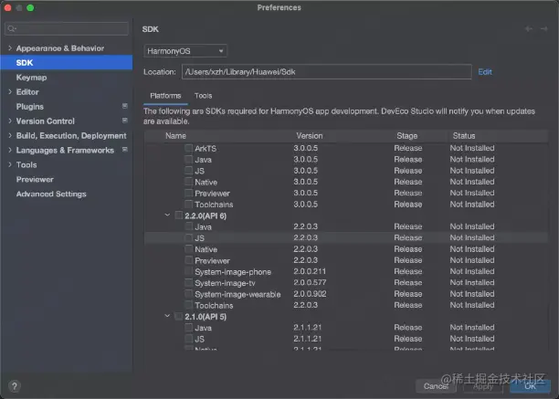Image resolution: width=559 pixels, height=399 pixels.
Task: Check the Java 2.2.0.3 checkbox
Action: (188, 226)
